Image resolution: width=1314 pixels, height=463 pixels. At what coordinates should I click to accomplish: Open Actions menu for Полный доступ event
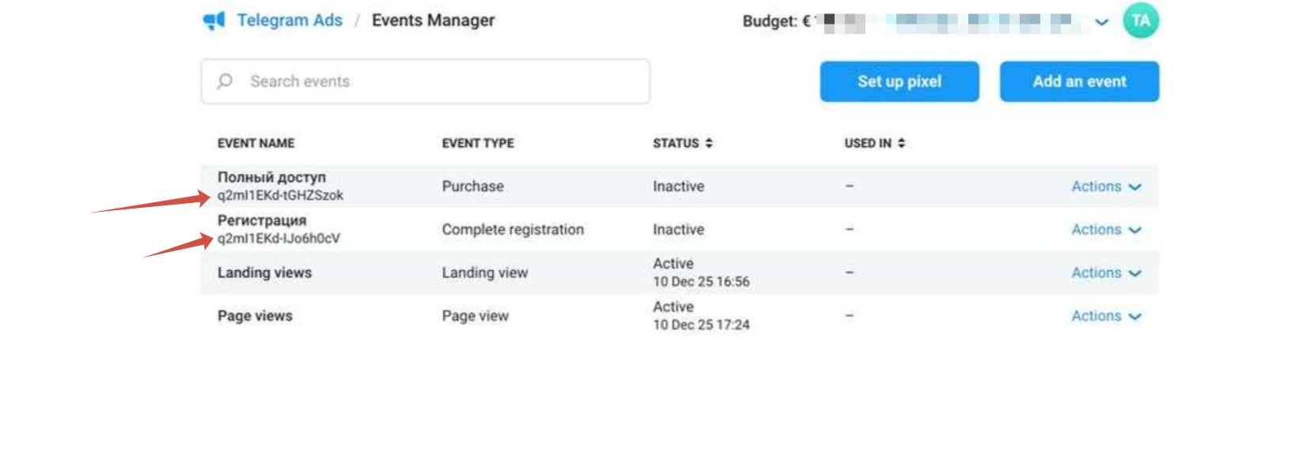click(1105, 186)
